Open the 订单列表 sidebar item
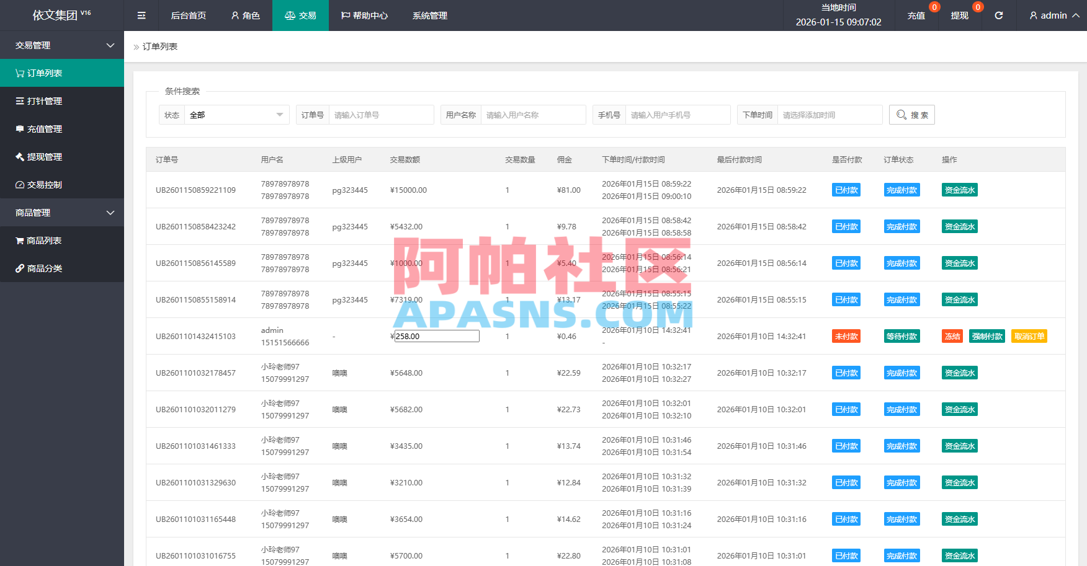The height and width of the screenshot is (566, 1087). coord(62,73)
